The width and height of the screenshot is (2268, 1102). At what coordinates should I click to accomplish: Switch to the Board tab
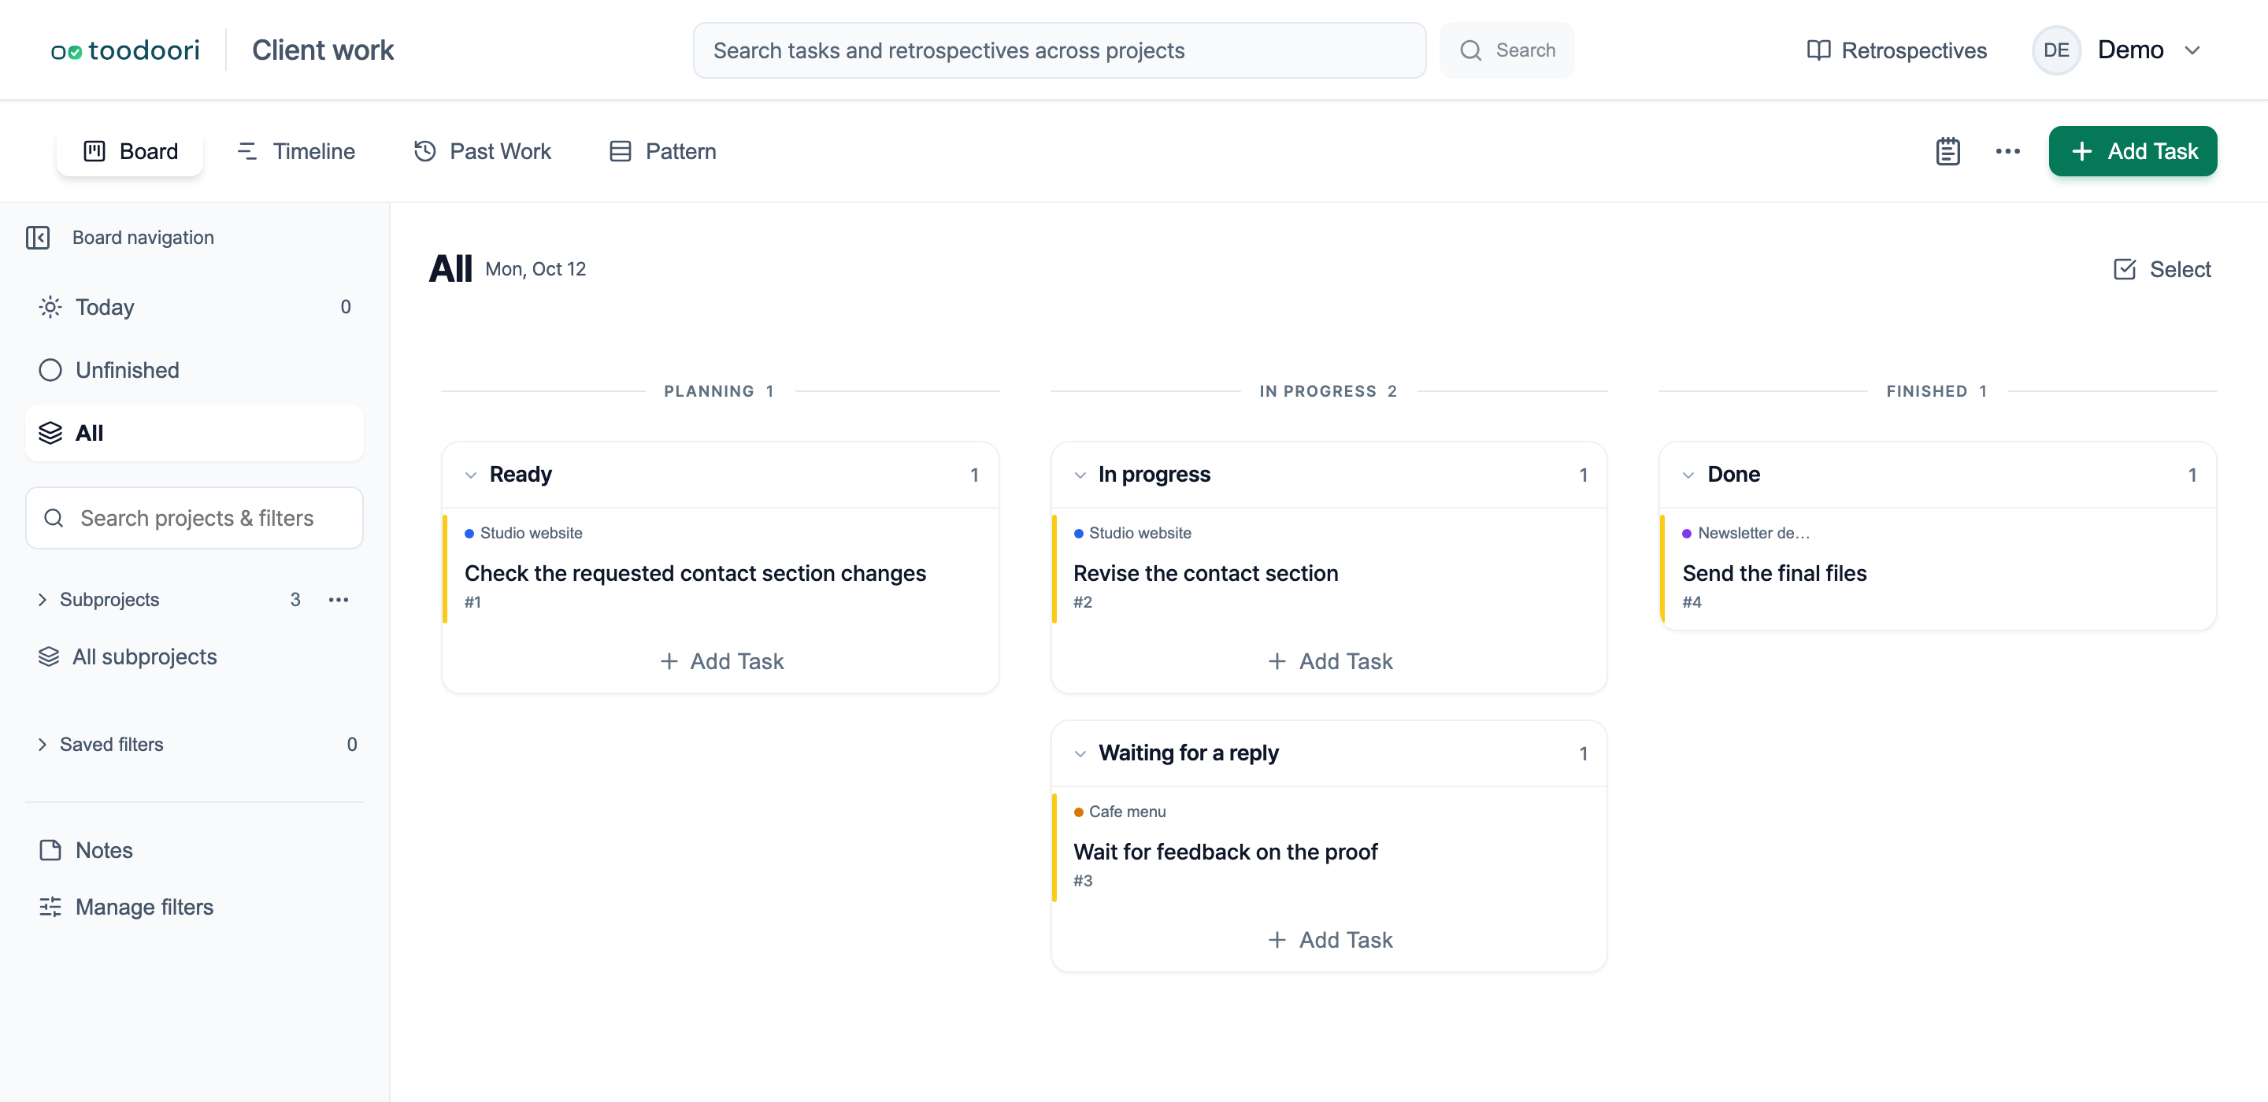click(x=130, y=151)
